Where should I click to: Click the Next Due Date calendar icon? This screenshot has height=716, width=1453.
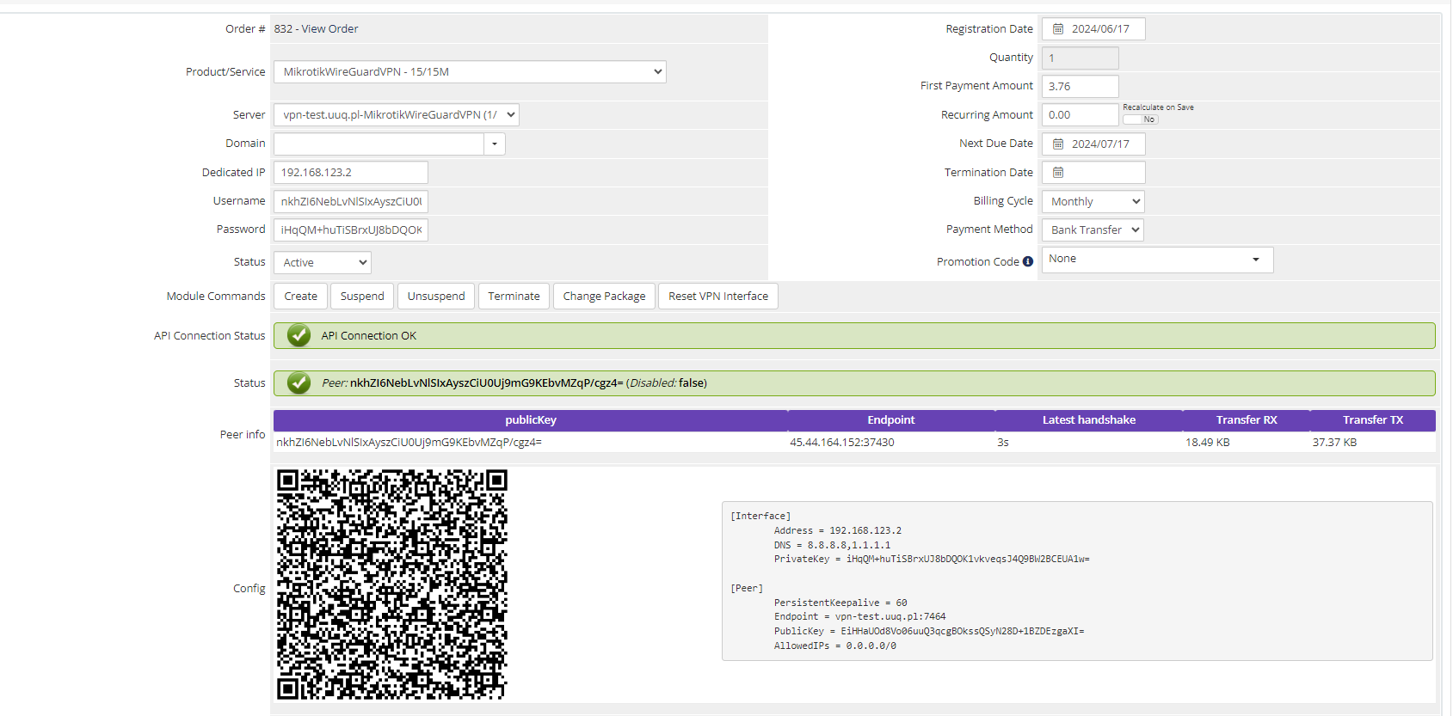coord(1058,144)
